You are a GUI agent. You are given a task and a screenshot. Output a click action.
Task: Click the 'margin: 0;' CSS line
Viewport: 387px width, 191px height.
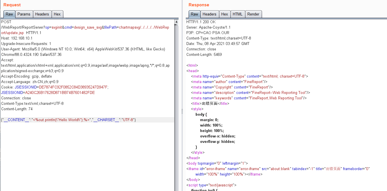(209, 120)
